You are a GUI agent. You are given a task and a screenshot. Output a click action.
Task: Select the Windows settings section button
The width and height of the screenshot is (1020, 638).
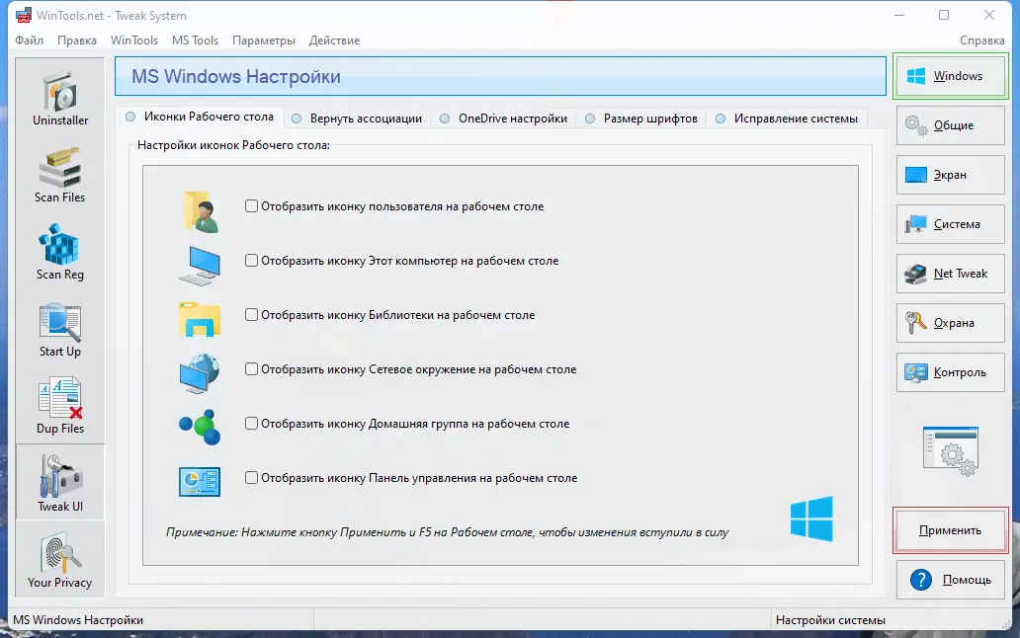[x=951, y=76]
